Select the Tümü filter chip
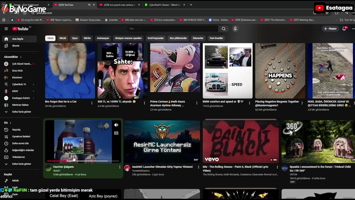Viewport: 355px width, 200px height. 50,38
